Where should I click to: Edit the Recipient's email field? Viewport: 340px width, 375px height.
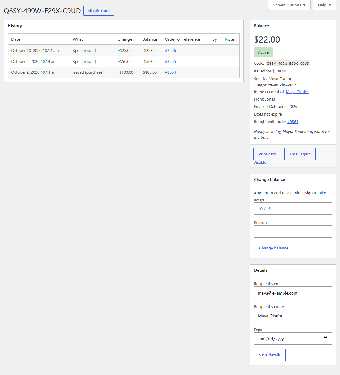click(x=293, y=293)
